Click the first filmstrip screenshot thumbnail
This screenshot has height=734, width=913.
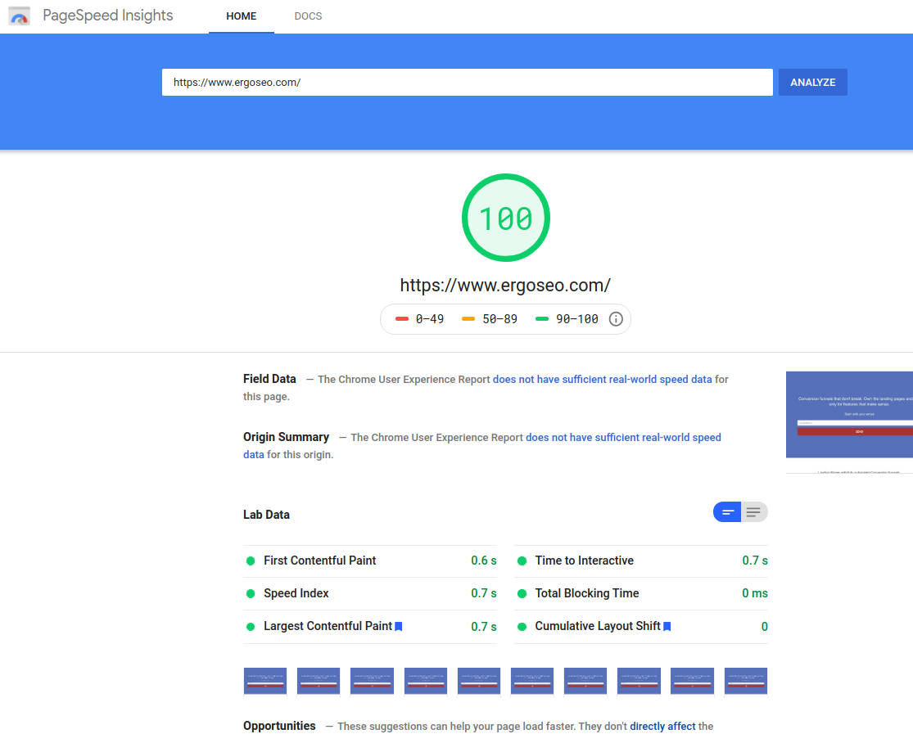(265, 681)
